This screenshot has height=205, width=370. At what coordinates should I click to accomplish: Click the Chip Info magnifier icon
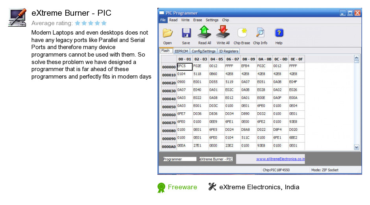pyautogui.click(x=260, y=33)
